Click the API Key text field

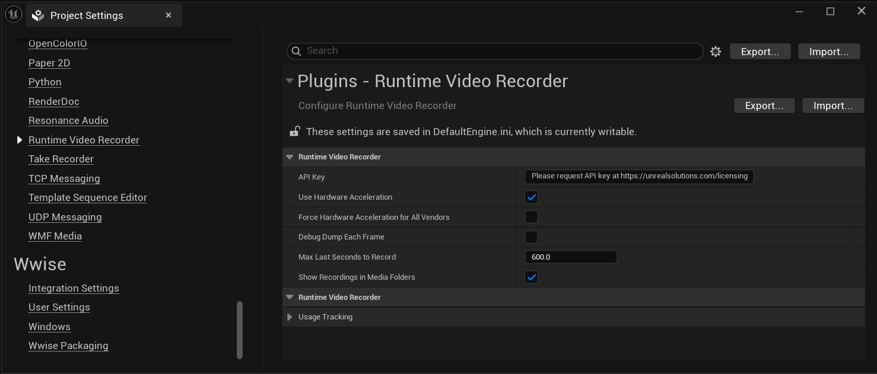pos(639,177)
